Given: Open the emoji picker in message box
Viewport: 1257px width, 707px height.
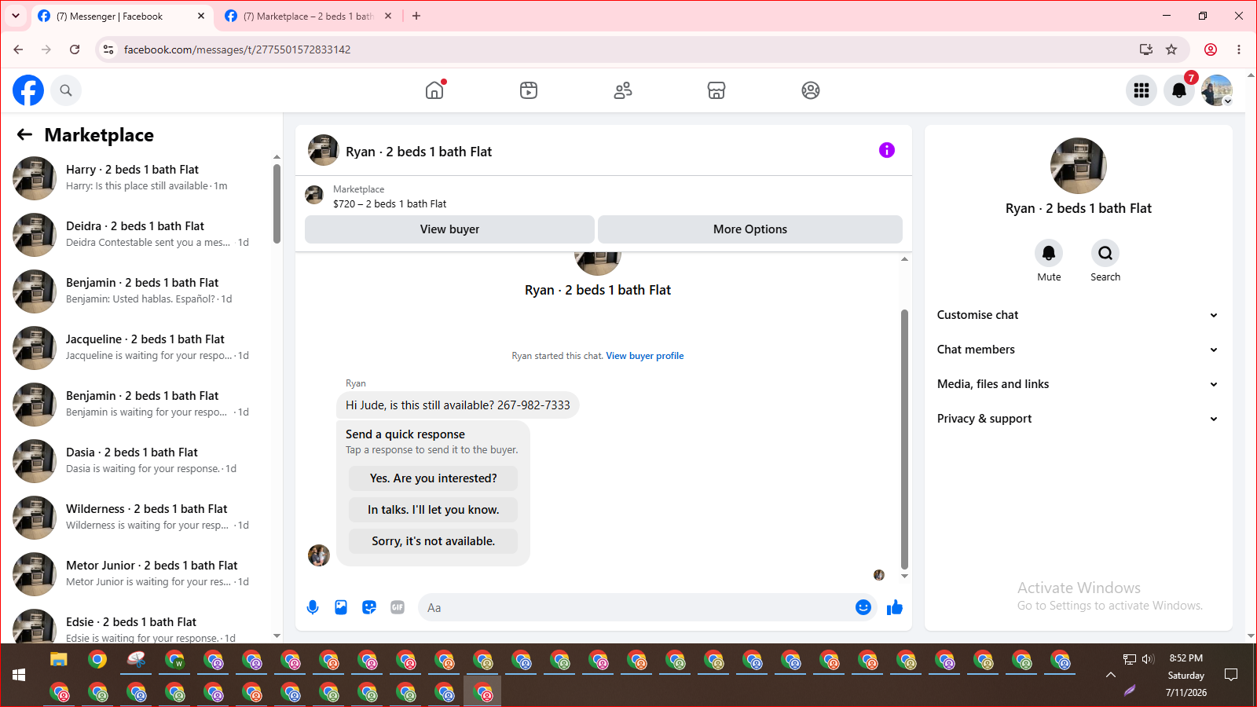Looking at the screenshot, I should [x=863, y=607].
